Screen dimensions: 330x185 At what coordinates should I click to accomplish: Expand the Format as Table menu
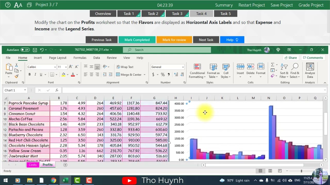coord(213,71)
